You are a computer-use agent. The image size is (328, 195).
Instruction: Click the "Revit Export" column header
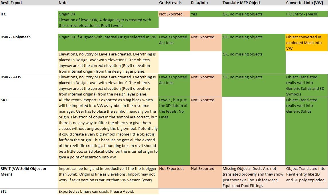pos(11,3)
